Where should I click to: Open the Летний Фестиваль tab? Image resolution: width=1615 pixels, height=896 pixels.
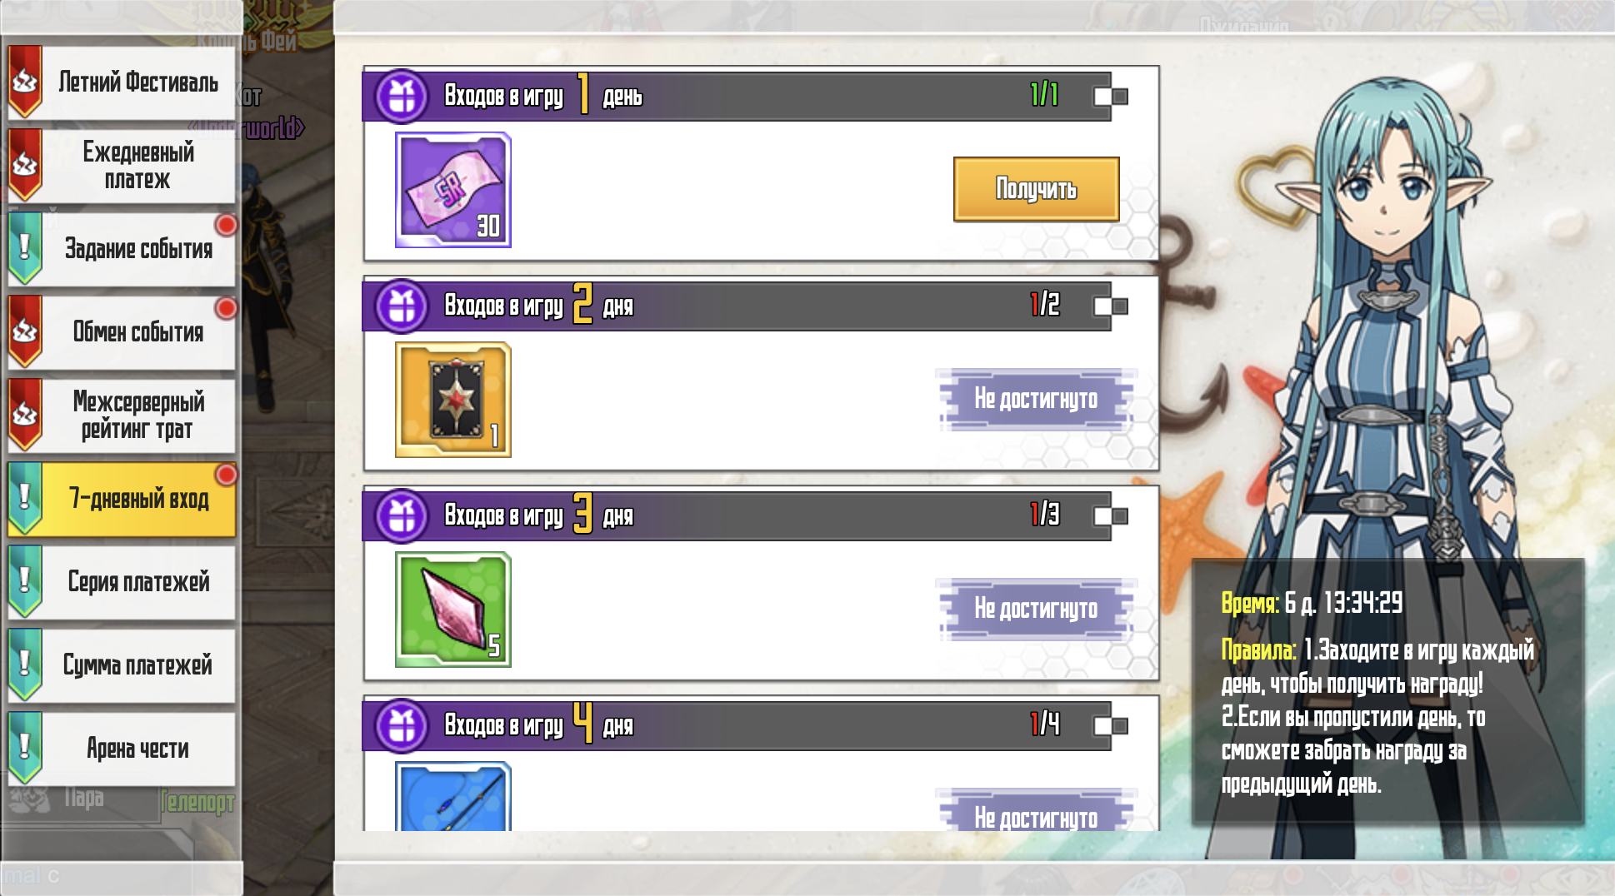pyautogui.click(x=122, y=82)
